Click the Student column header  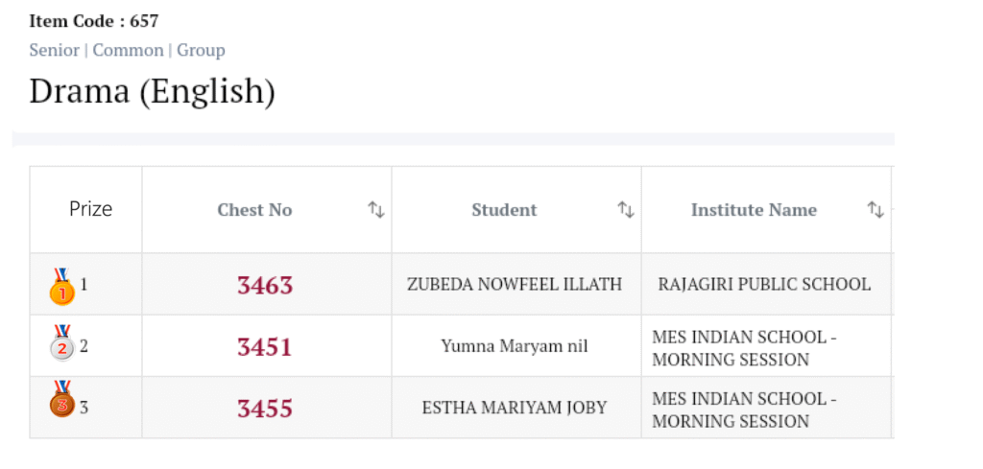pos(504,210)
